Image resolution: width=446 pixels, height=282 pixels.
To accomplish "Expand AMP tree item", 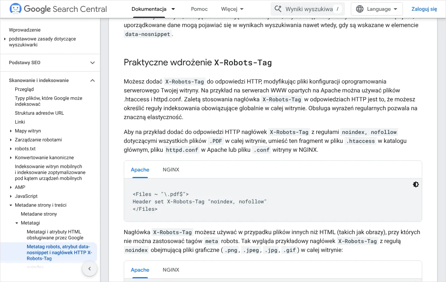I will point(11,187).
